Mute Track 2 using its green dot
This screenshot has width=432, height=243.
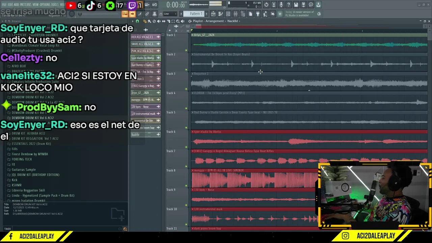click(x=186, y=70)
